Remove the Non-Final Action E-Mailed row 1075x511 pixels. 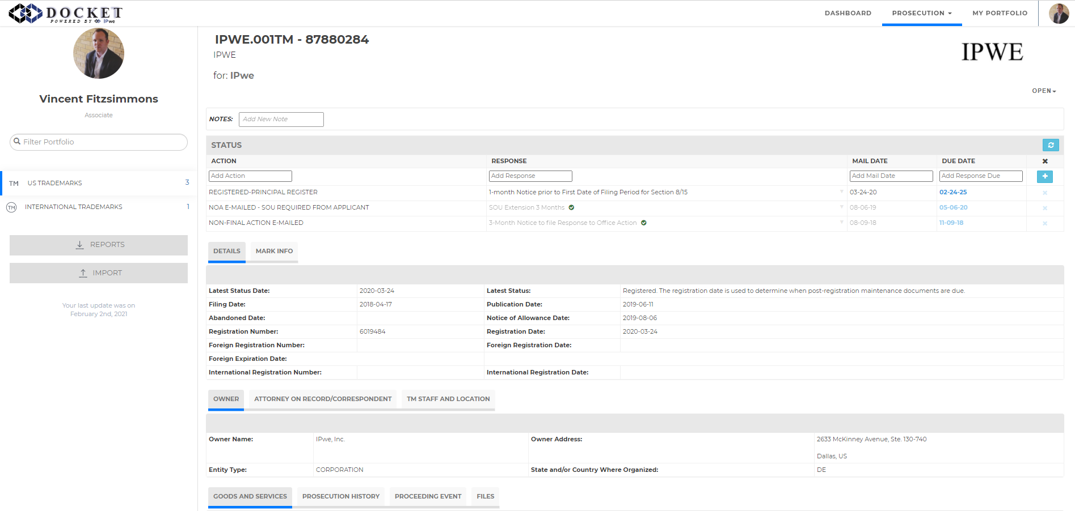click(1044, 224)
